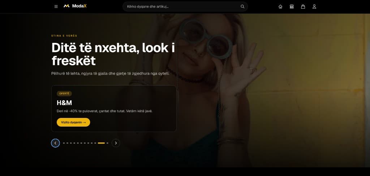The width and height of the screenshot is (370, 176).
Task: Click the subtitle starting Pëlhurë të lehta
Action: pyautogui.click(x=111, y=74)
